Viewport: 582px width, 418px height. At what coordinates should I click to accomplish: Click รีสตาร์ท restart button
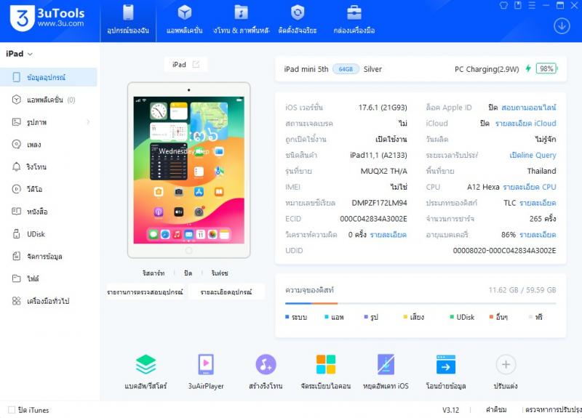click(x=154, y=273)
